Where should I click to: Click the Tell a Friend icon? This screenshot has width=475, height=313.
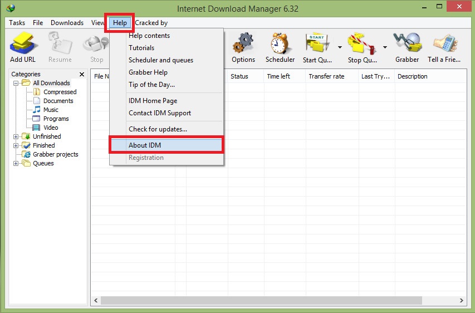tap(445, 43)
